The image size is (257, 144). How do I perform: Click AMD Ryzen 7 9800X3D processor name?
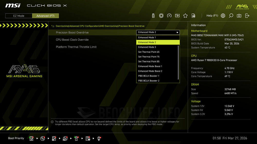[x=214, y=60]
